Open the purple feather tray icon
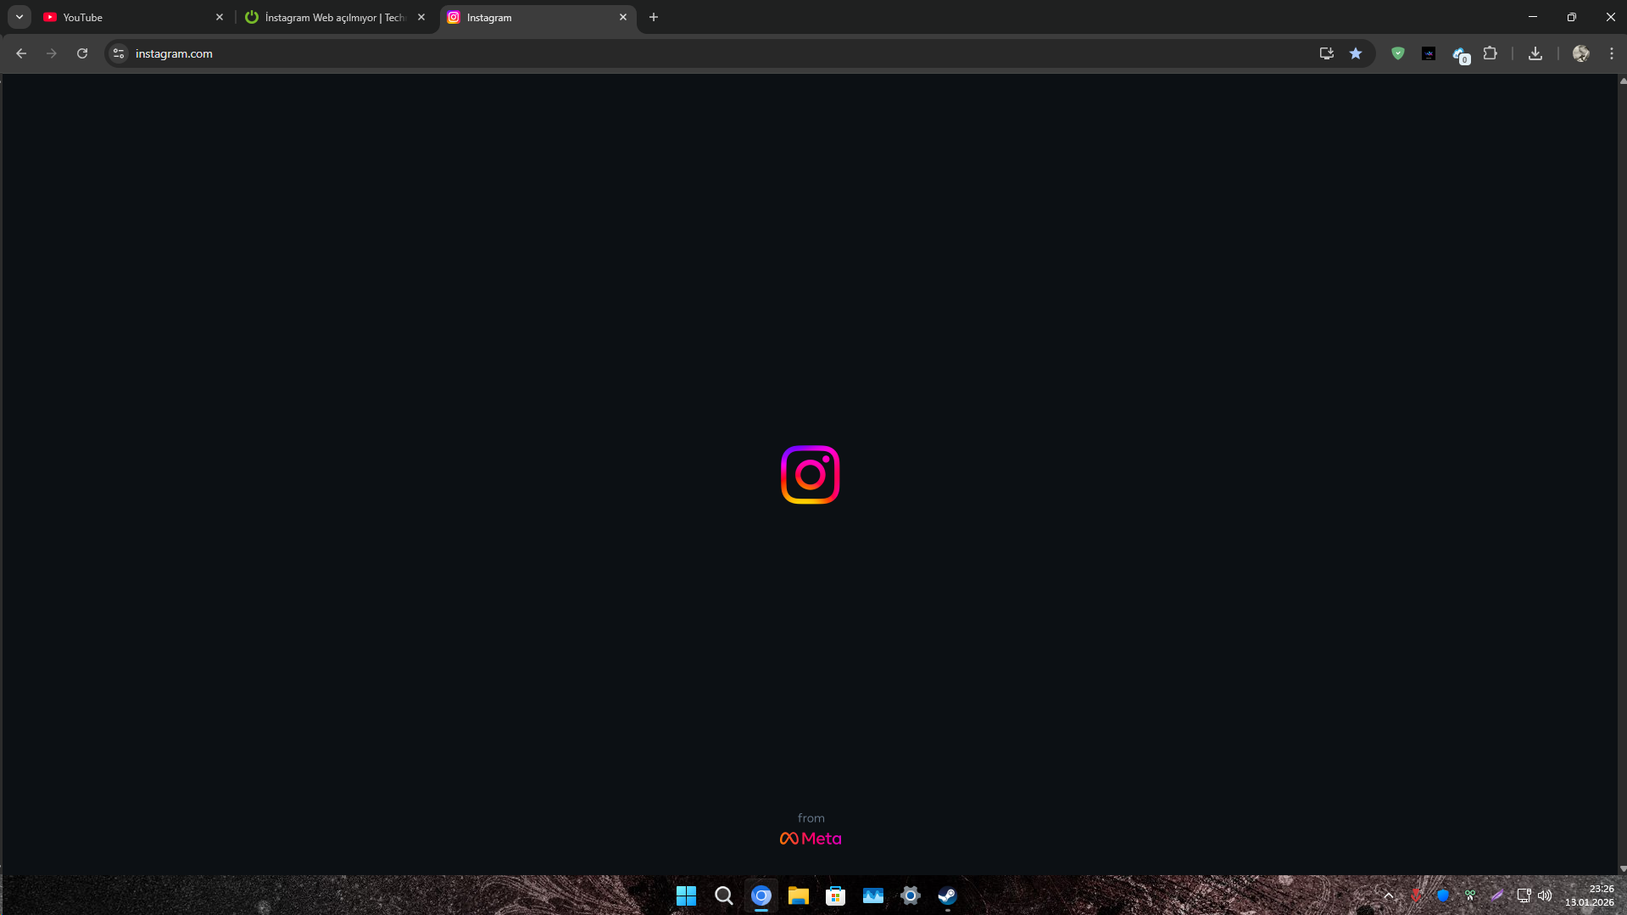The image size is (1627, 915). coord(1497,895)
